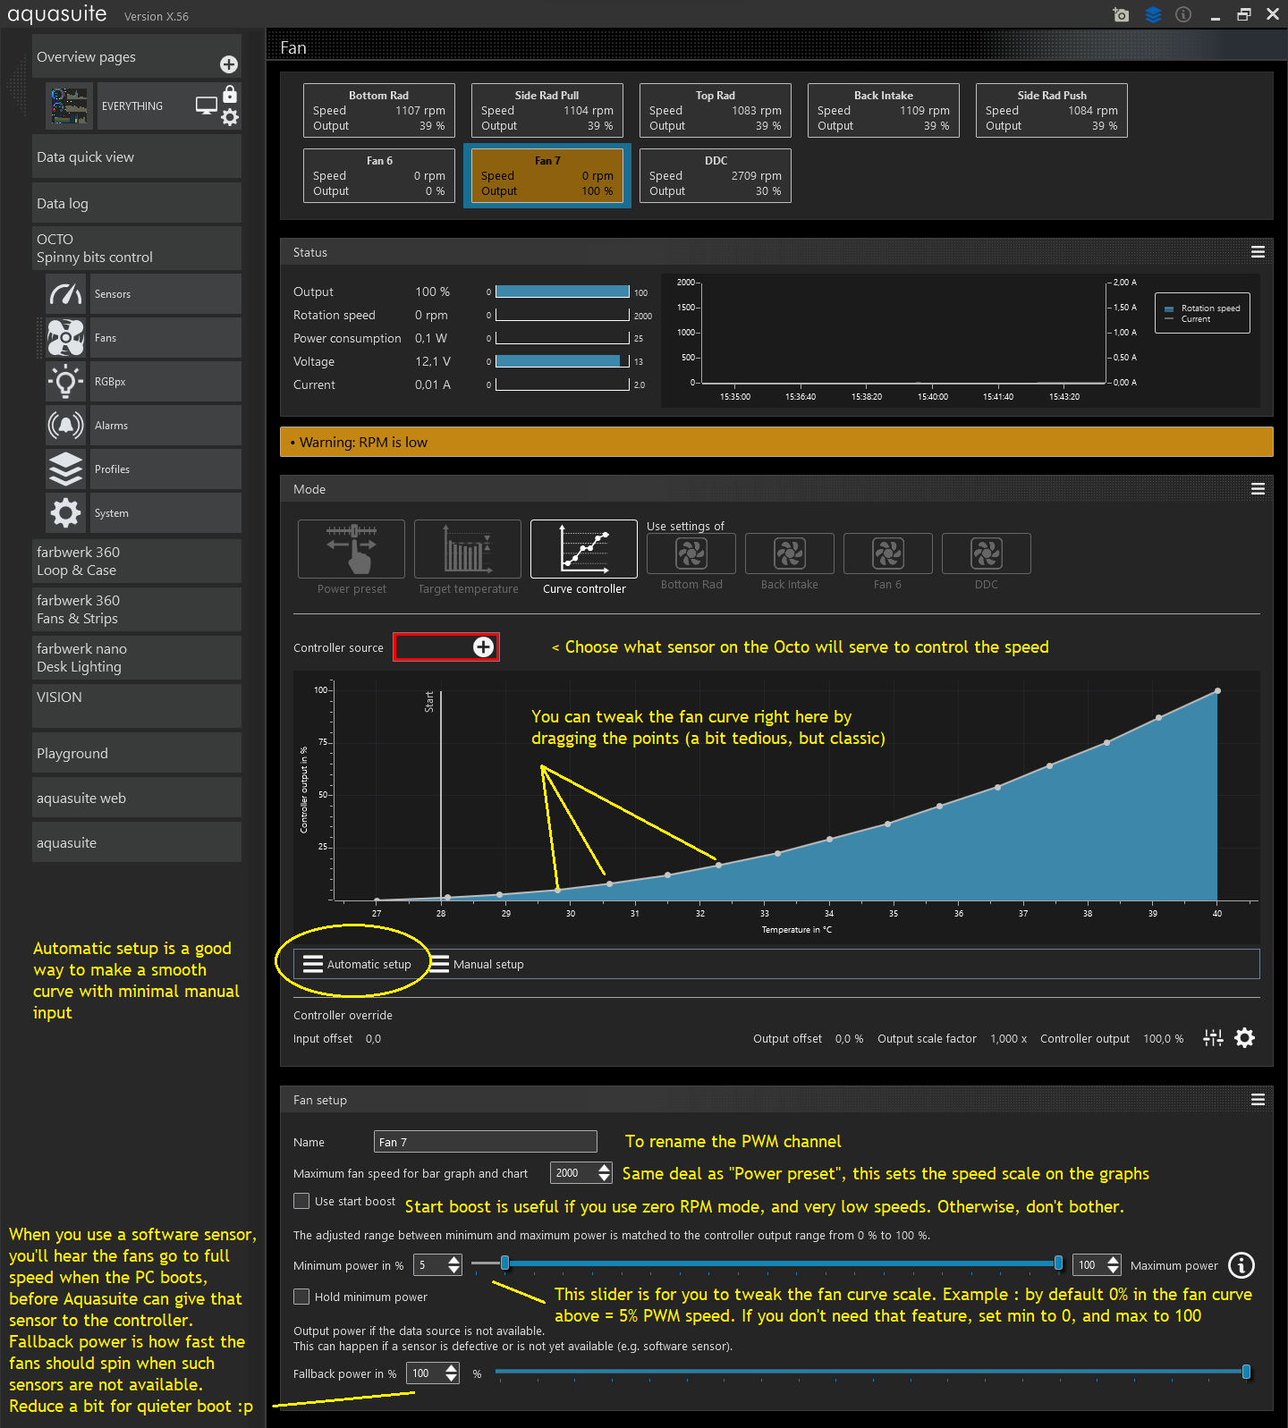The height and width of the screenshot is (1428, 1288).
Task: Click the Fallback power slider handle
Action: click(1246, 1372)
